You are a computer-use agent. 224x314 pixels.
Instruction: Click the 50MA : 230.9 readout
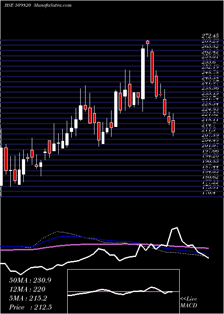[30, 280]
